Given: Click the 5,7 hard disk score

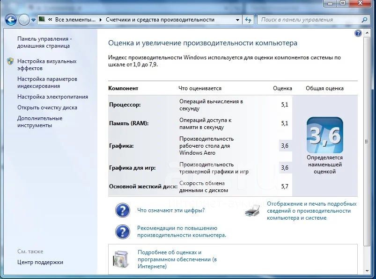Looking at the screenshot, I should click(x=285, y=186).
